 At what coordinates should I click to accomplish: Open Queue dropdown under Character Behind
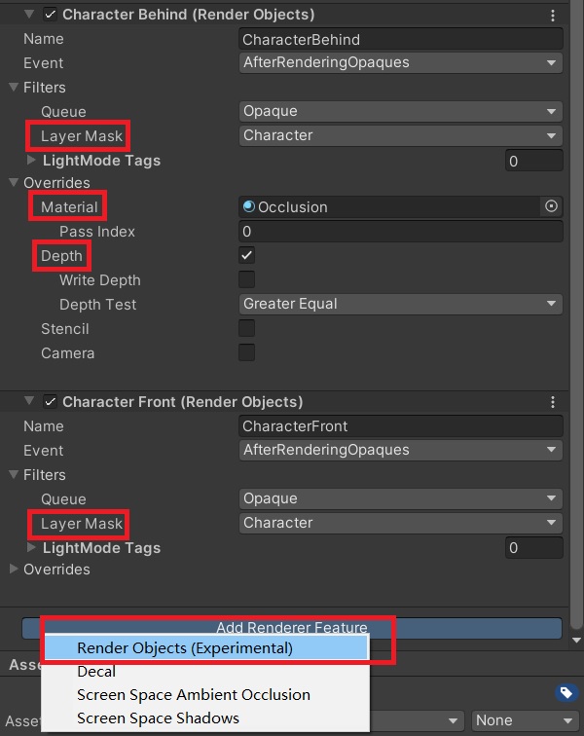(400, 111)
